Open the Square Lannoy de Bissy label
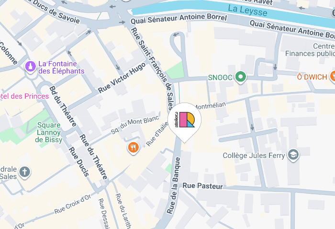 49,132
